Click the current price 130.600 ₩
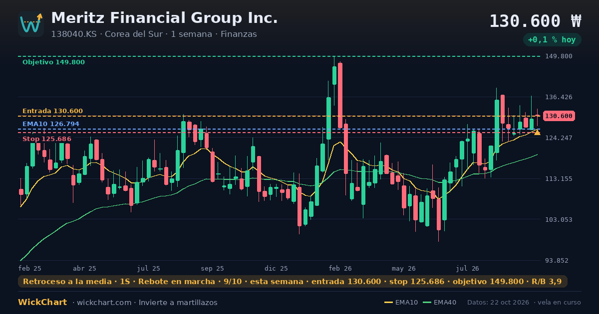This screenshot has width=599, height=314. pyautogui.click(x=535, y=21)
